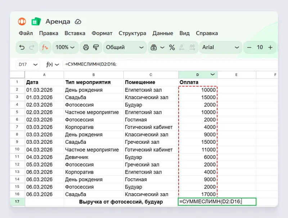
Task: Open the D17 cell name box dropdown
Action: (x=35, y=64)
